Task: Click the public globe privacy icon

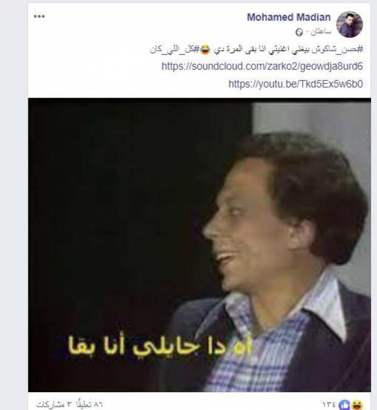Action: pos(299,32)
